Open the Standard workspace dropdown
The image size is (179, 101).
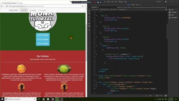[159, 2]
